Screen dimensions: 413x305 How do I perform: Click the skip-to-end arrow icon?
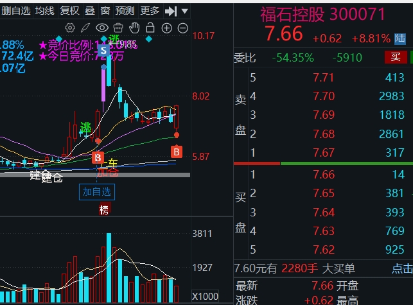click(171, 11)
